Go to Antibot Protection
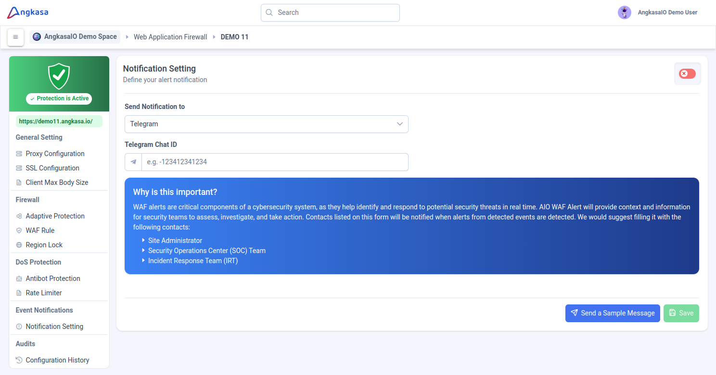 coord(53,278)
